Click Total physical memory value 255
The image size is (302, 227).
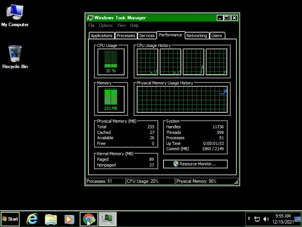point(151,127)
